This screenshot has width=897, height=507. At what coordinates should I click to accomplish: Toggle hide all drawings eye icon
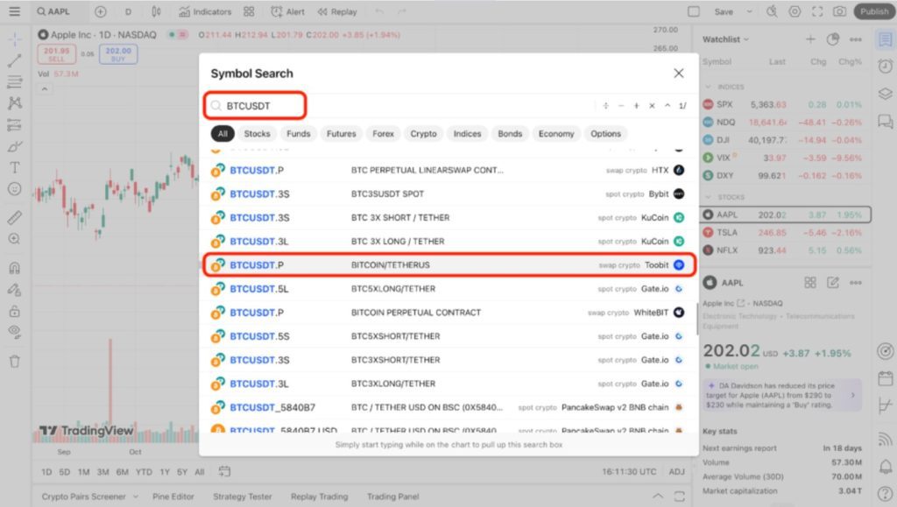(x=15, y=332)
